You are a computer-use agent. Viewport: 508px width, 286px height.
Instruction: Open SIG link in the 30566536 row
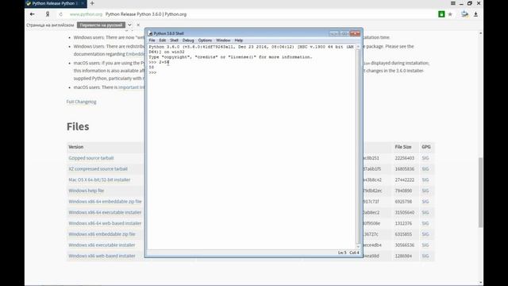pos(425,245)
